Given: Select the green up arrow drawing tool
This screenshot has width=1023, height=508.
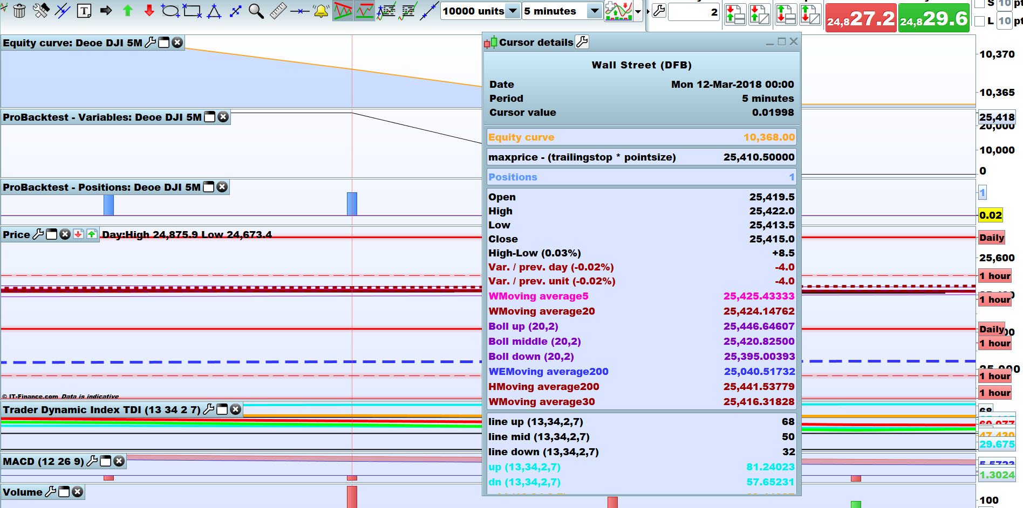Looking at the screenshot, I should pos(128,11).
